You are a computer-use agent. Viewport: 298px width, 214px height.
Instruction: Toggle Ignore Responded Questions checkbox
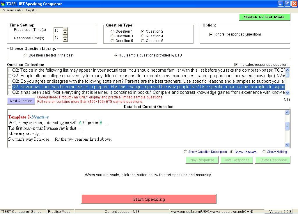211,34
